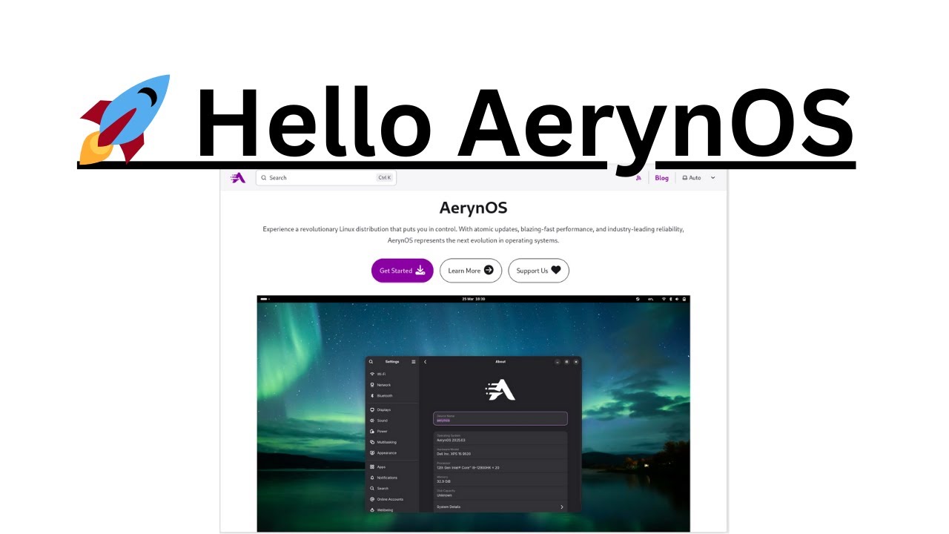Expand the Auto theme dropdown
Image resolution: width=949 pixels, height=534 pixels.
pyautogui.click(x=699, y=178)
